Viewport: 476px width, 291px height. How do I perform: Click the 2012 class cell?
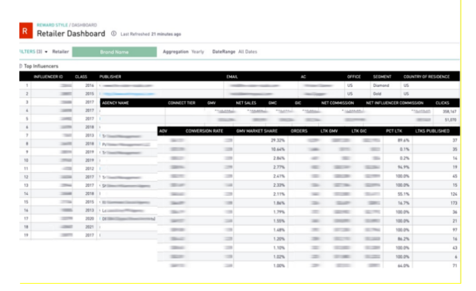click(90, 169)
